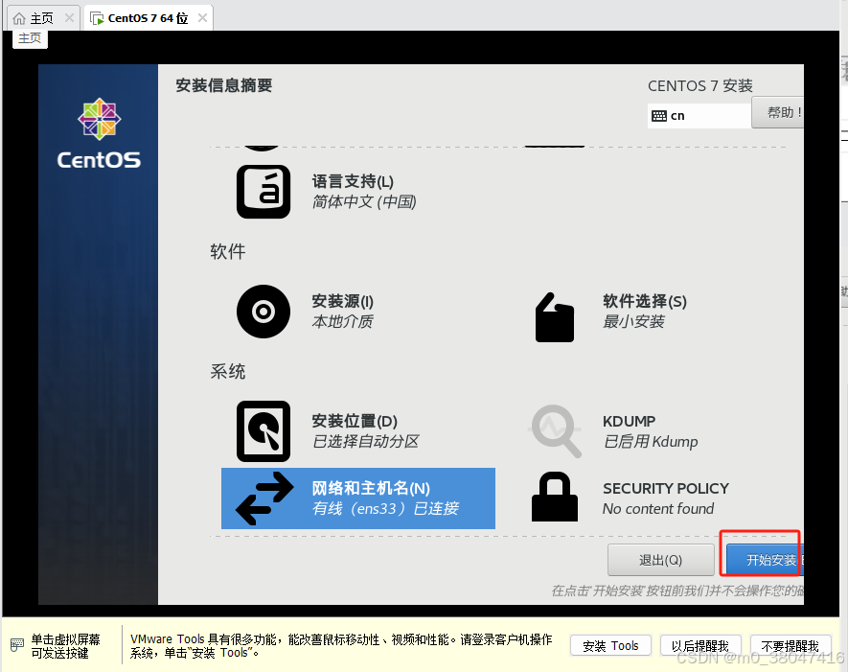Click 有线（ens33）已连接 status text

(x=385, y=509)
